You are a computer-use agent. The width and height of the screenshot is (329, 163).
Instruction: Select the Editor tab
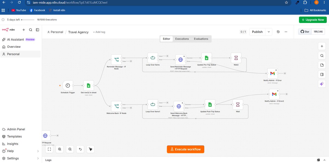pos(166,39)
